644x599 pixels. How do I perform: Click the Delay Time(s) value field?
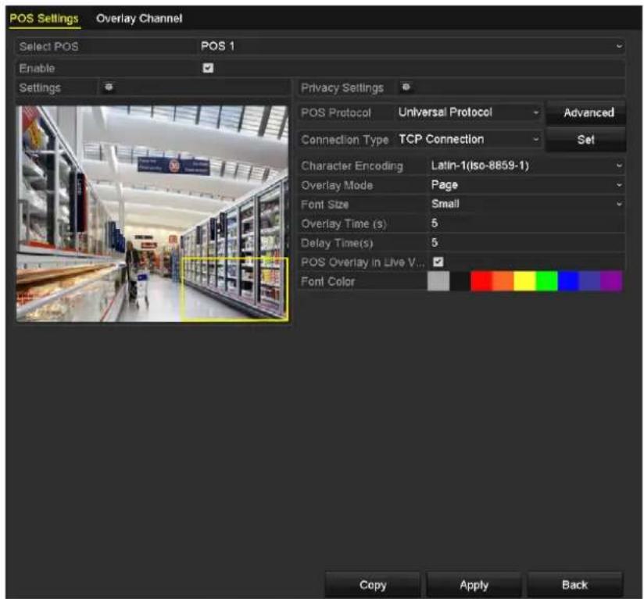[526, 243]
